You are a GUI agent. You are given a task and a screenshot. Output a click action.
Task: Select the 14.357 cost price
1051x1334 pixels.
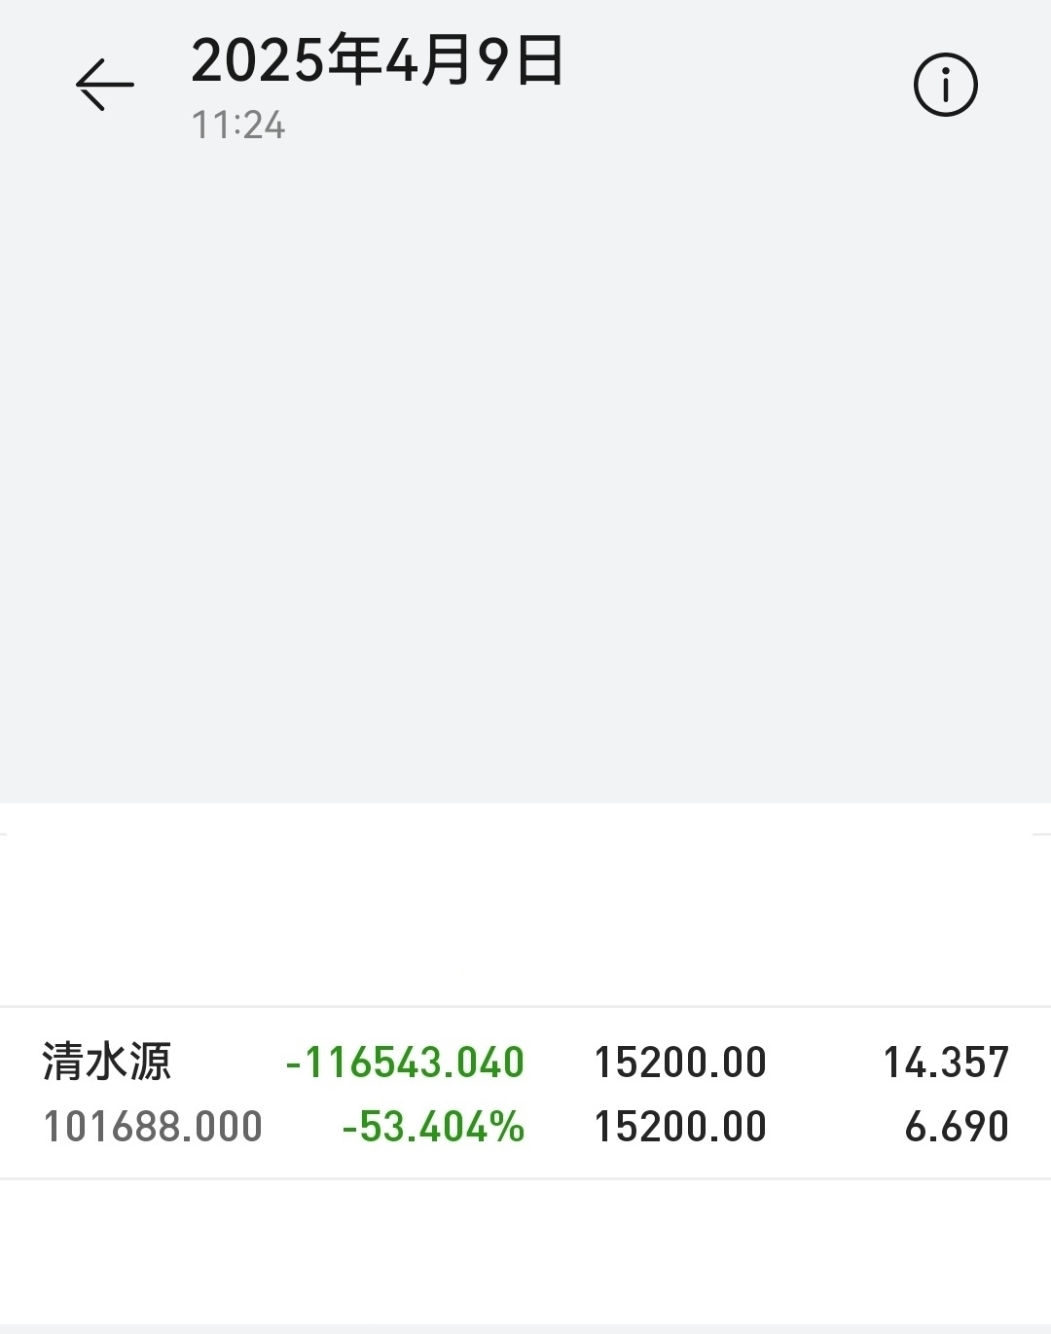click(x=946, y=1063)
